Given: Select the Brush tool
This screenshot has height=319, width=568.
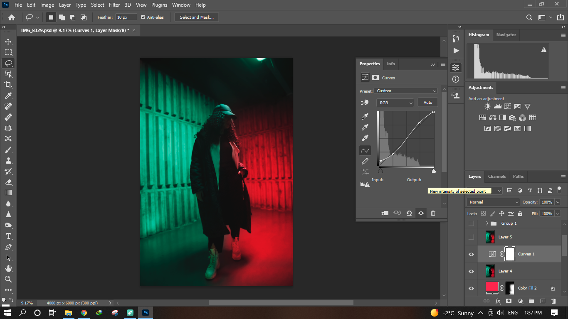Looking at the screenshot, I should (8, 150).
